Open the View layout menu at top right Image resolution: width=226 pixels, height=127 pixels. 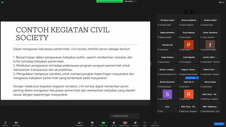(x=222, y=2)
